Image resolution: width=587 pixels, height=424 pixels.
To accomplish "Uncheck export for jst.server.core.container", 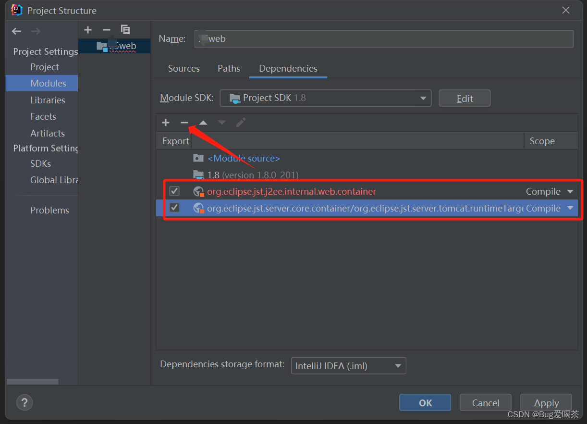I will coord(174,208).
